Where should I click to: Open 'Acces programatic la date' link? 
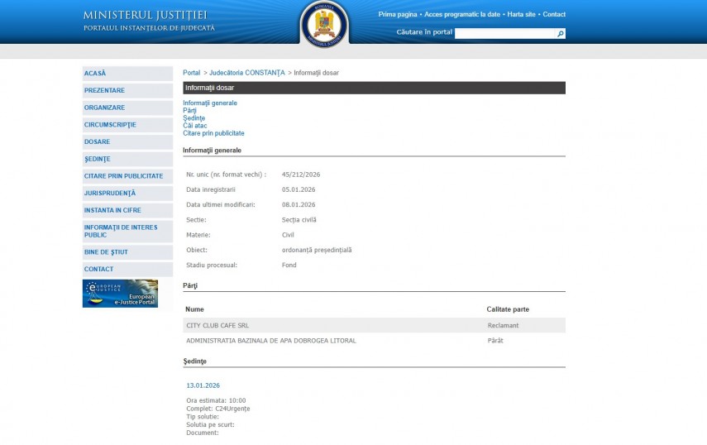point(462,14)
